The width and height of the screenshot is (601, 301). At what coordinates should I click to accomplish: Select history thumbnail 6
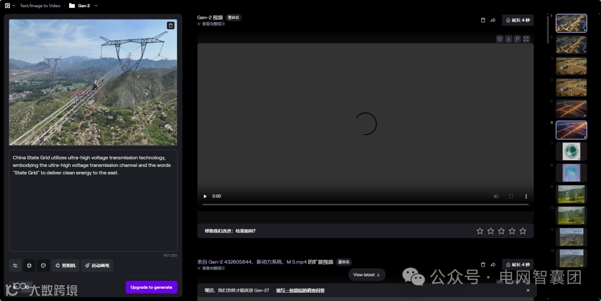click(571, 130)
